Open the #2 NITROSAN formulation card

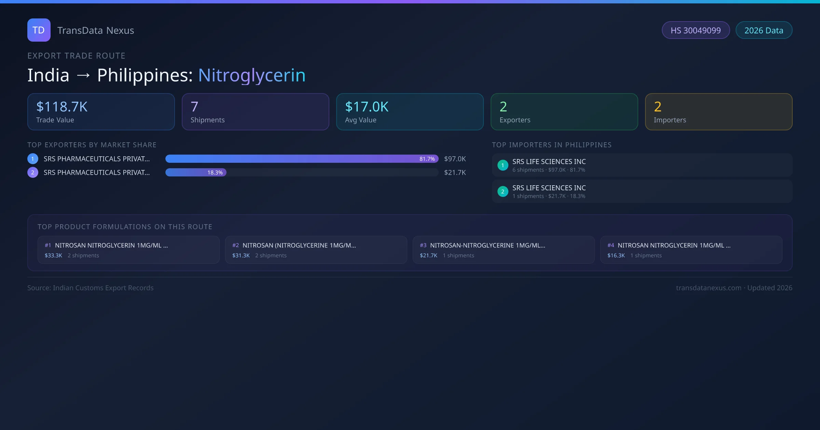pyautogui.click(x=315, y=249)
